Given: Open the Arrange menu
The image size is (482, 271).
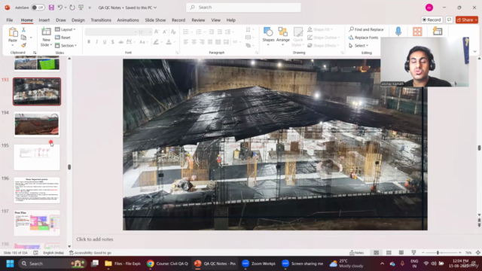Looking at the screenshot, I should tap(283, 36).
